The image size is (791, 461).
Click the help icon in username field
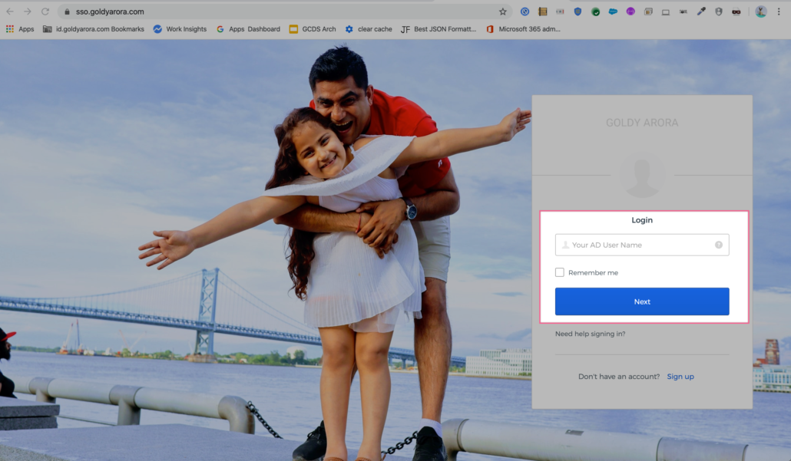pos(718,245)
